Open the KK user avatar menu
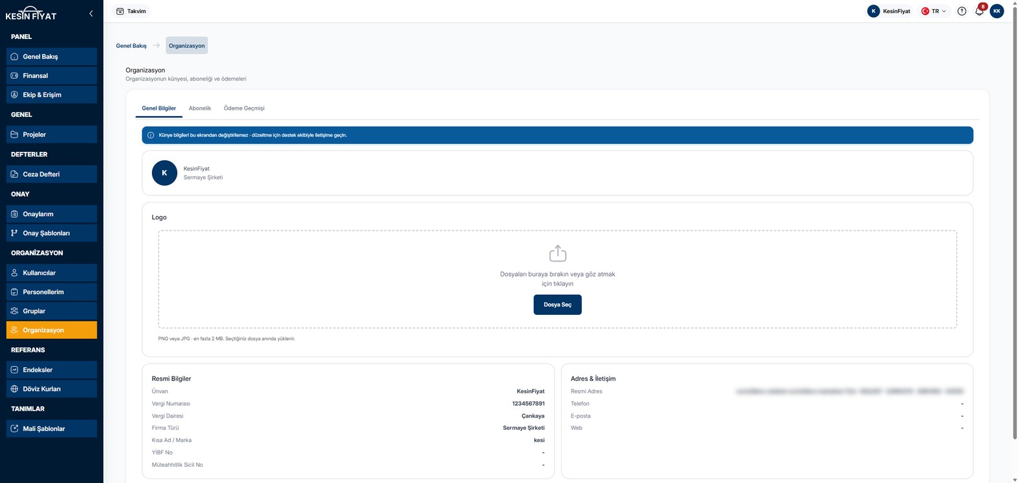The height and width of the screenshot is (483, 1018). pos(997,11)
